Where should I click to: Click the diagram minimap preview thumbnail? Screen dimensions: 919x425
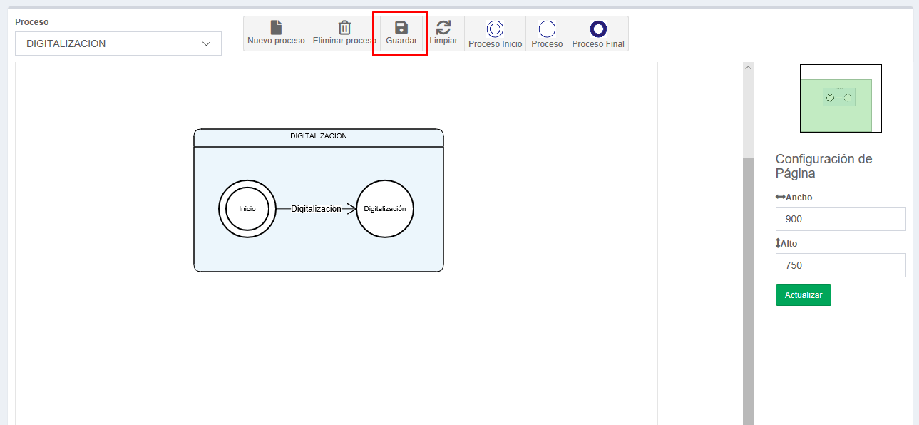841,98
